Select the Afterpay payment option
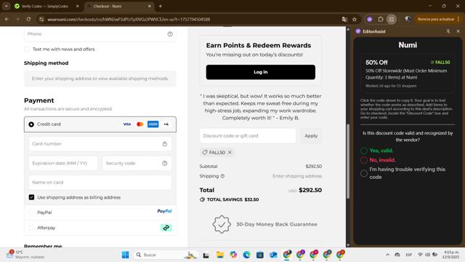465x262 pixels. [x=31, y=228]
